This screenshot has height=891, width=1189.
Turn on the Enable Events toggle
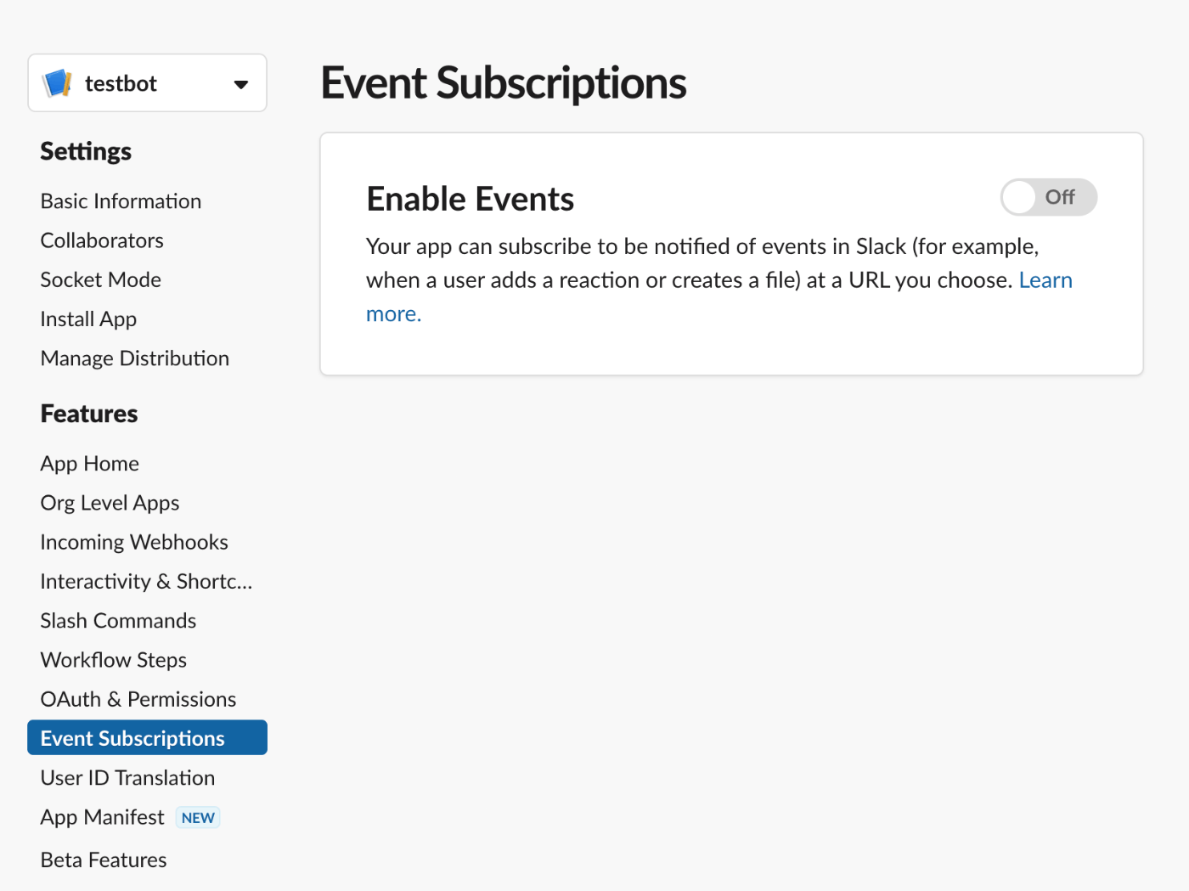[x=1049, y=197]
